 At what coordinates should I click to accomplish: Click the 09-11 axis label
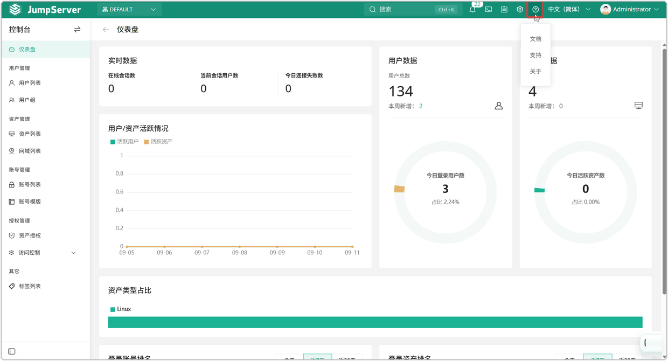(x=352, y=253)
